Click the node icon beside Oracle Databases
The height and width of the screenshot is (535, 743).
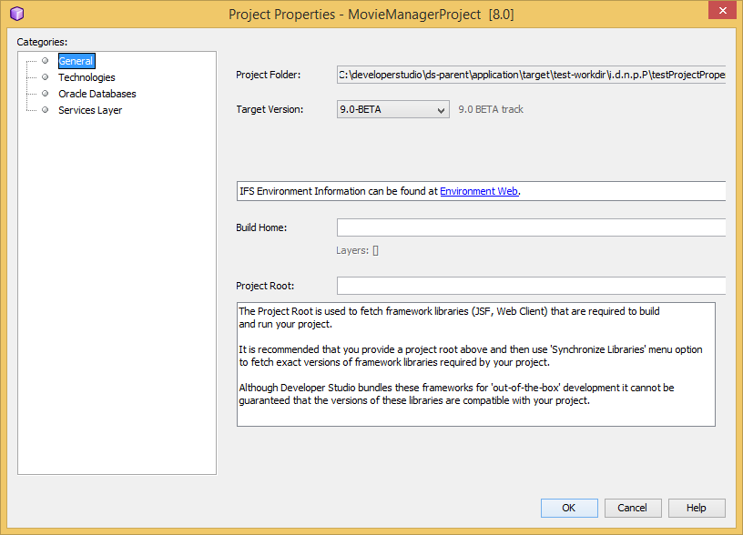point(45,94)
